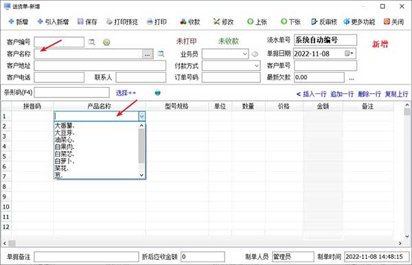
Task: Click the globe icon near 选择++
Action: (158, 93)
